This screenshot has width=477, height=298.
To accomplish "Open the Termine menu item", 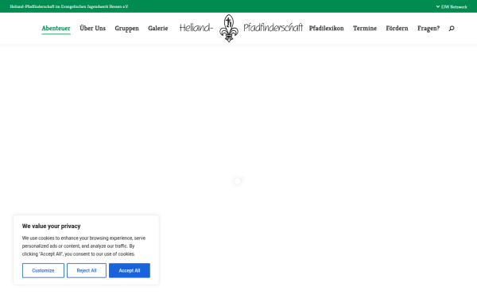I will click(x=365, y=29).
